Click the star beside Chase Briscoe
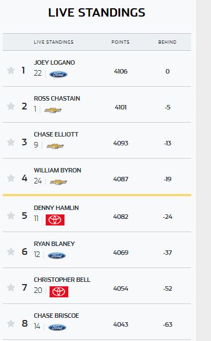211x341 pixels. [11, 323]
